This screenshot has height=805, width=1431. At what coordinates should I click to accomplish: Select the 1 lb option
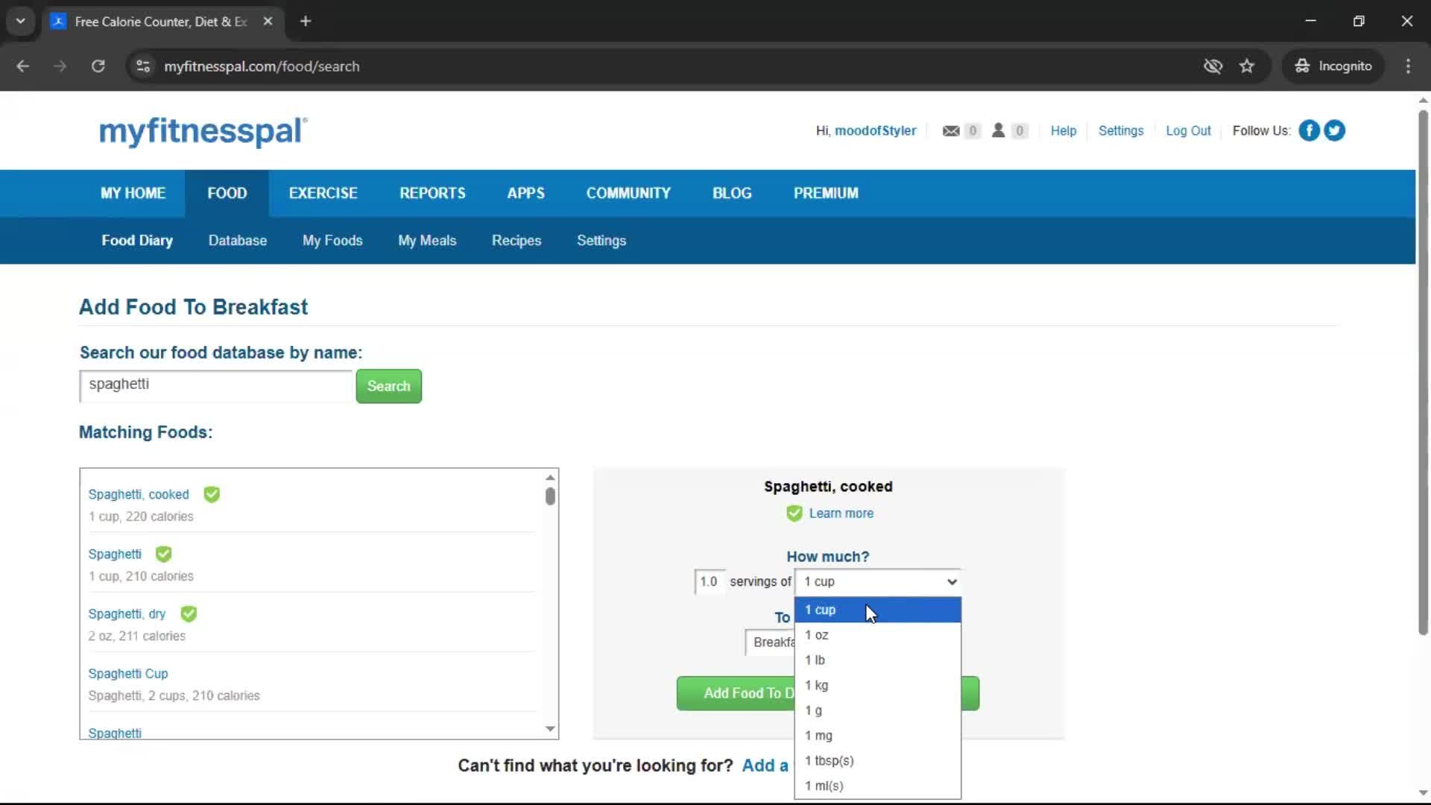[x=878, y=660]
